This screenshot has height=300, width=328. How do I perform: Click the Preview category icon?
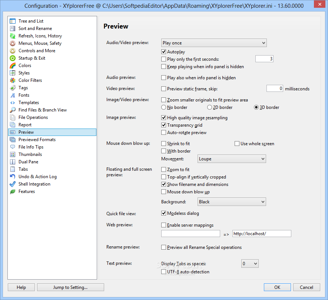pyautogui.click(x=13, y=132)
